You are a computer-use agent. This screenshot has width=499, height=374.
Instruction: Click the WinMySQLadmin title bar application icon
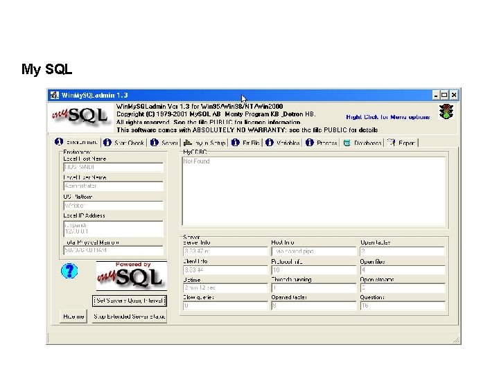(55, 95)
